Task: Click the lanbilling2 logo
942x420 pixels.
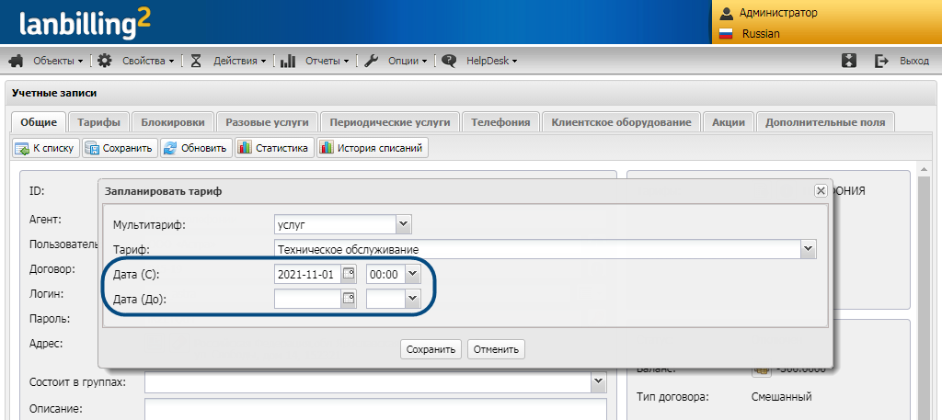Action: point(85,25)
